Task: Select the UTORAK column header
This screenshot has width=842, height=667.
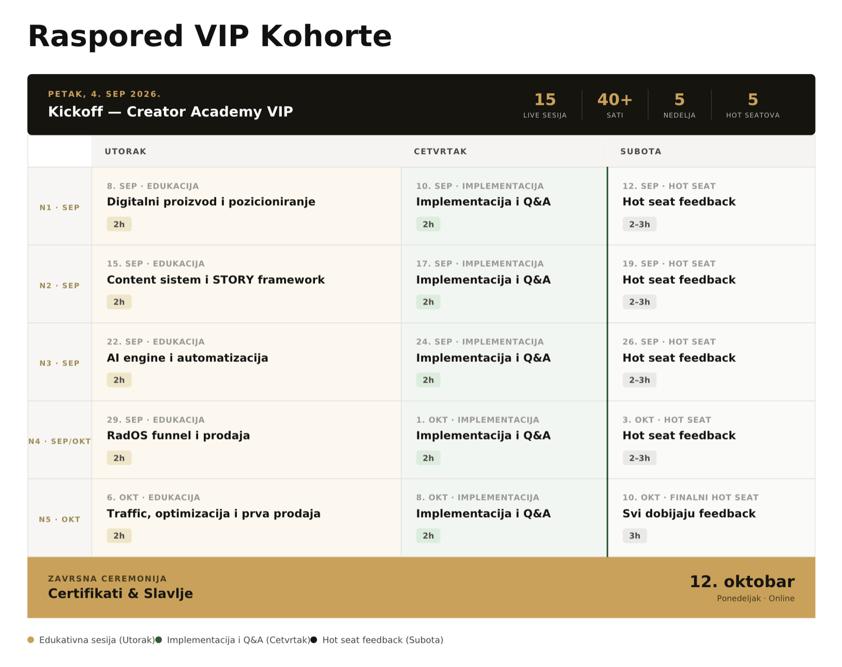Action: [246, 151]
